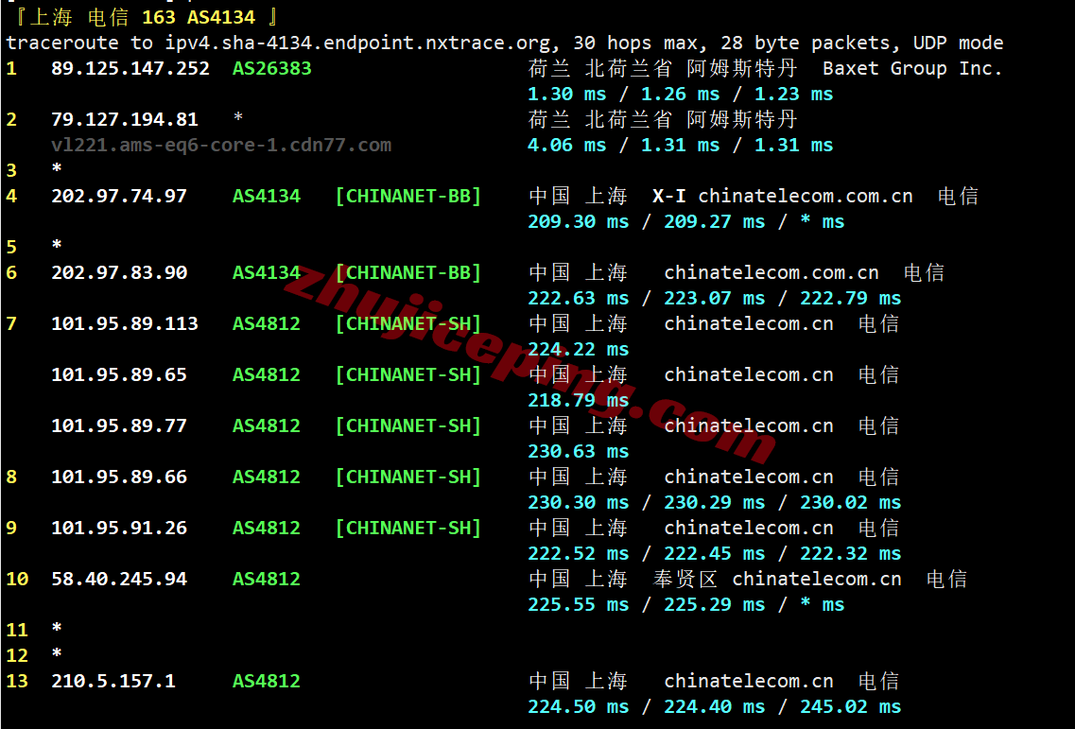
Task: Select IP address 58.40.245.94 at hop 10
Action: pos(119,579)
